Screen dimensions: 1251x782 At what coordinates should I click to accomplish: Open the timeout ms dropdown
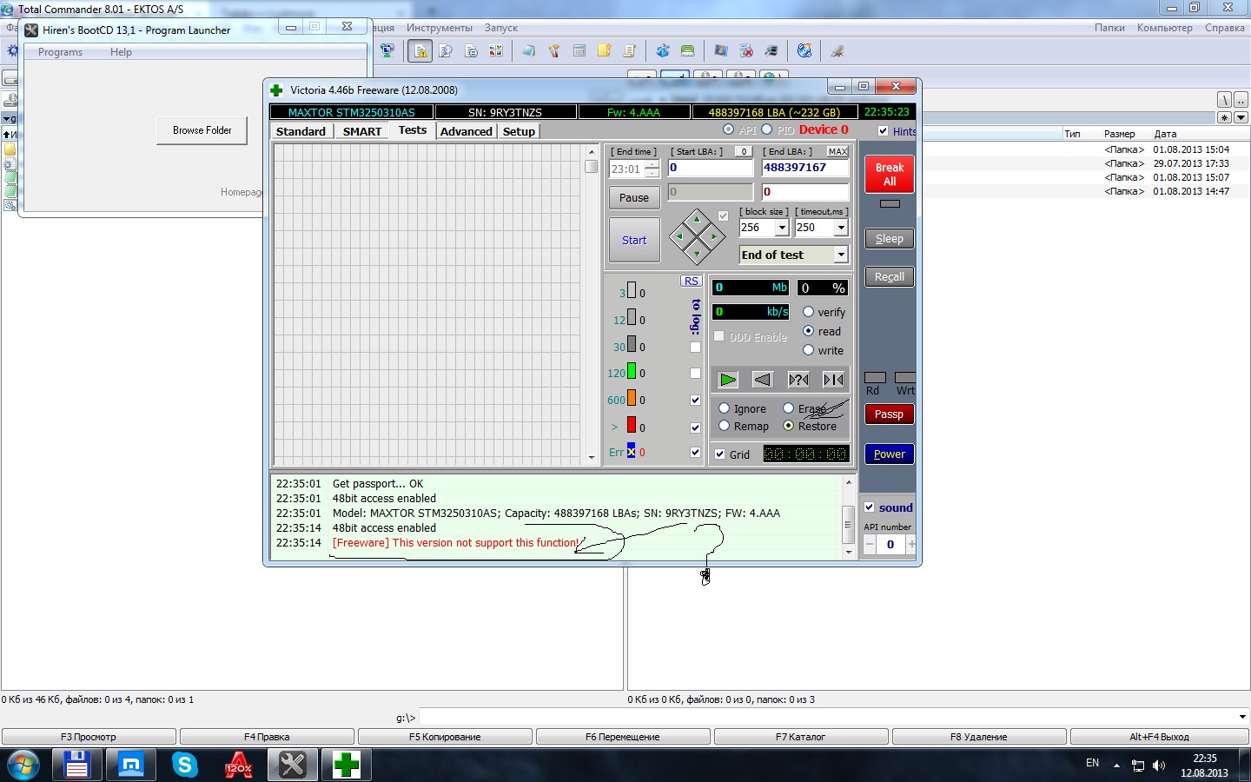pyautogui.click(x=841, y=228)
